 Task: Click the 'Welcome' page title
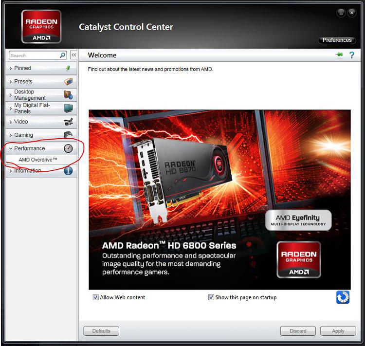click(x=102, y=55)
